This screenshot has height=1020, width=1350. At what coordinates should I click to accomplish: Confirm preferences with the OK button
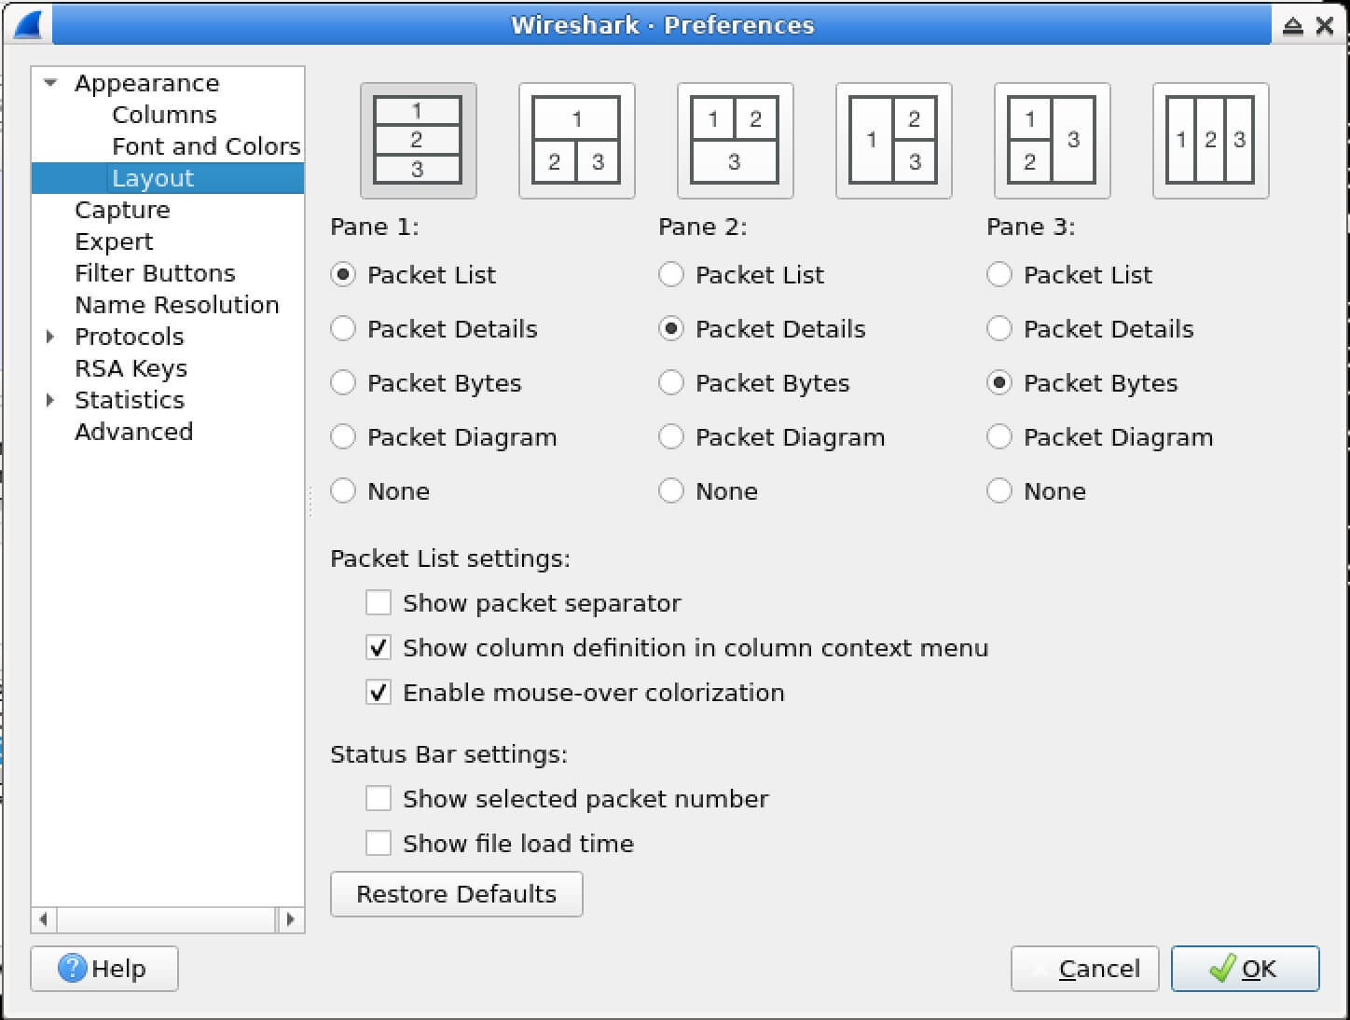pyautogui.click(x=1245, y=969)
